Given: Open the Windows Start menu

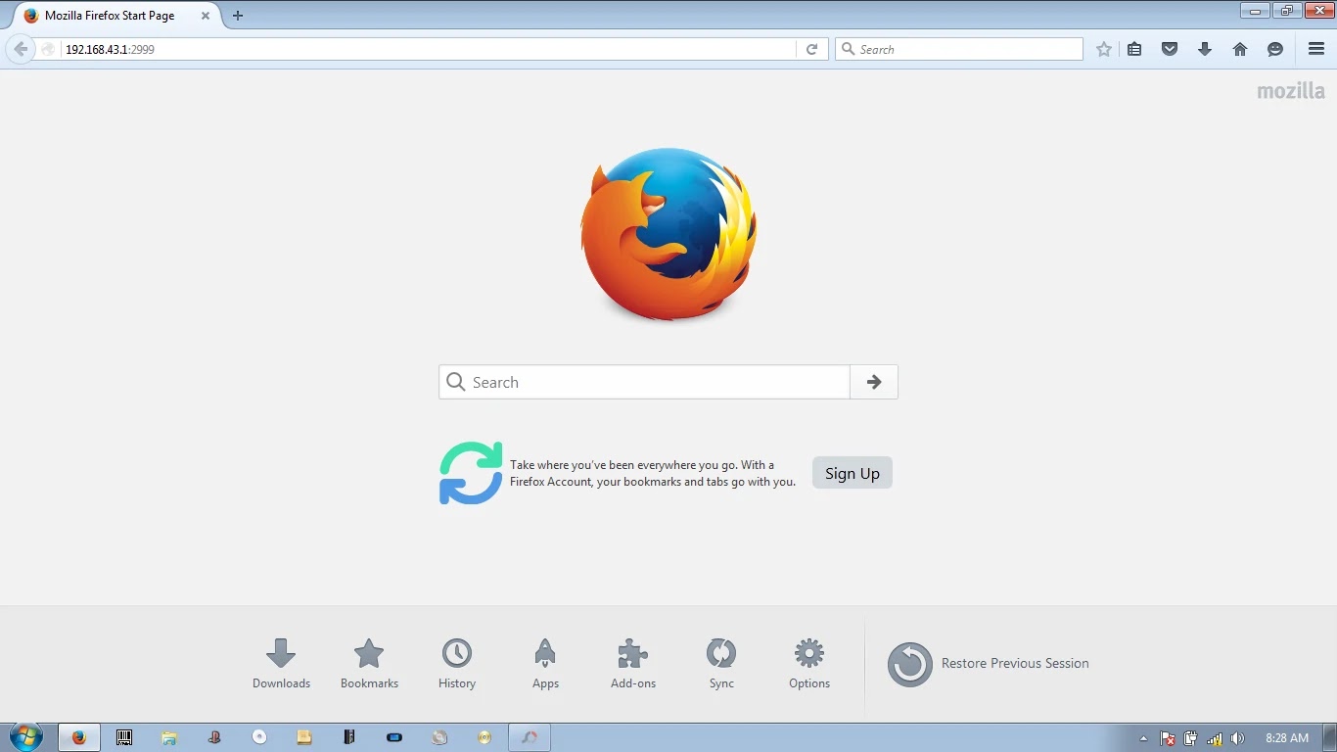Looking at the screenshot, I should point(25,737).
